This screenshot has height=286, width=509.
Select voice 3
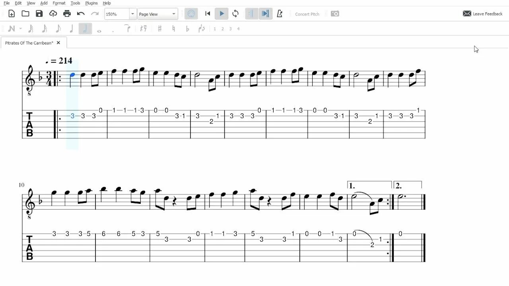coord(231,29)
